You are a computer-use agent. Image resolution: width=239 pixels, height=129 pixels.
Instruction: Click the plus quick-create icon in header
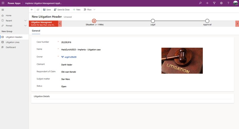pyautogui.click(x=207, y=3)
